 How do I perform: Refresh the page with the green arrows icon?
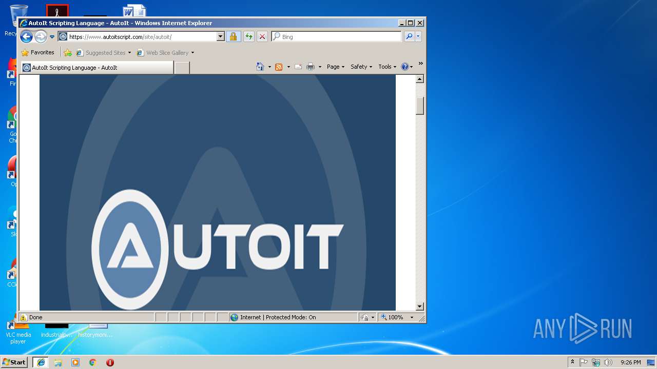[x=248, y=36]
